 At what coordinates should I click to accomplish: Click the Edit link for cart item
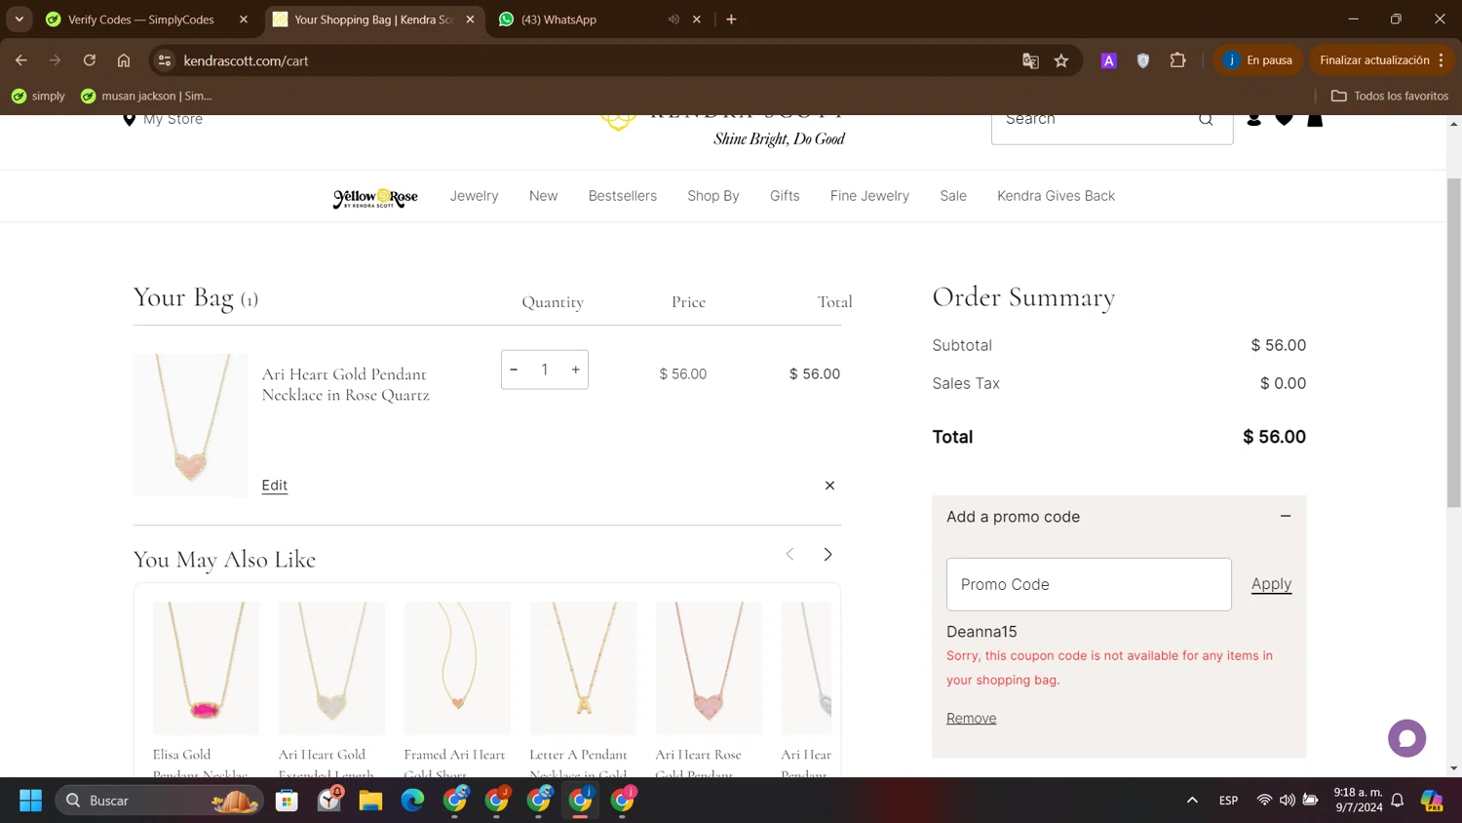pos(275,485)
